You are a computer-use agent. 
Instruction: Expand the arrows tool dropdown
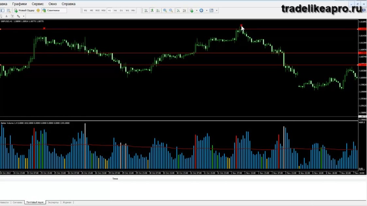(24, 16)
